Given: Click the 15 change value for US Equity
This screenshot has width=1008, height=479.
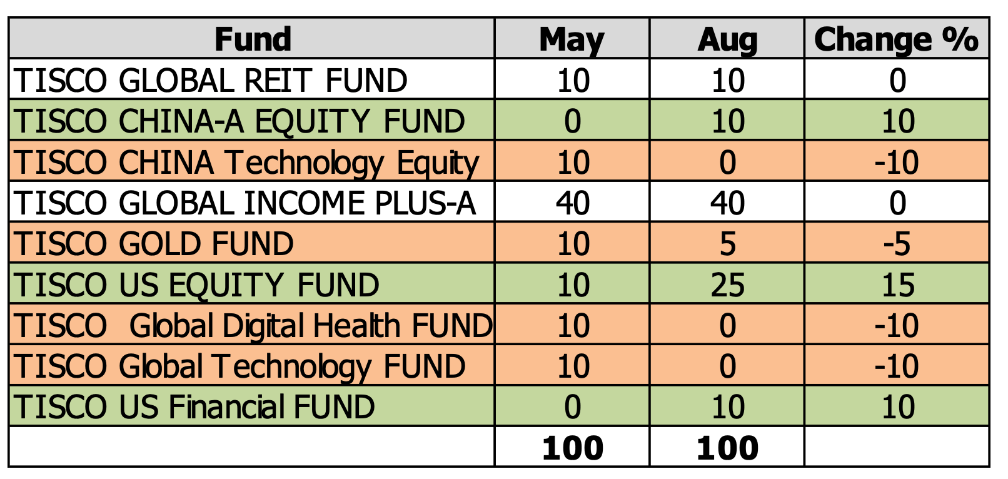Looking at the screenshot, I should point(897,285).
